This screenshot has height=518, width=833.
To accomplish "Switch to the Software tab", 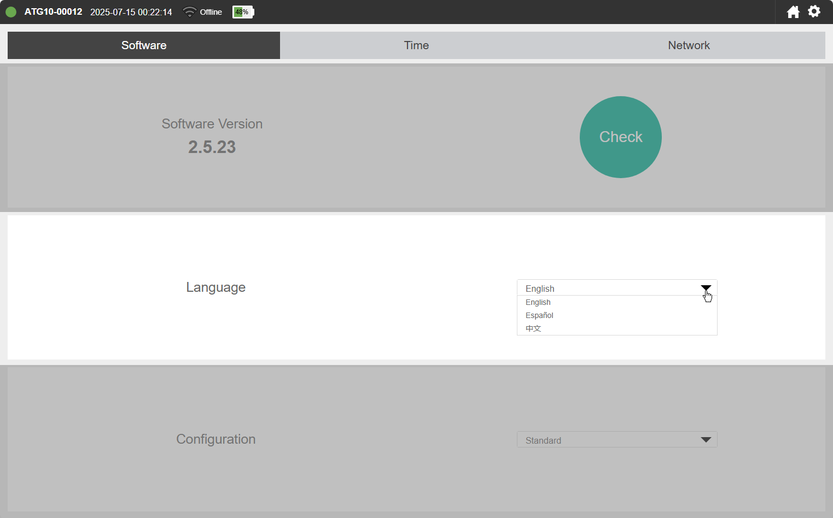I will [144, 45].
